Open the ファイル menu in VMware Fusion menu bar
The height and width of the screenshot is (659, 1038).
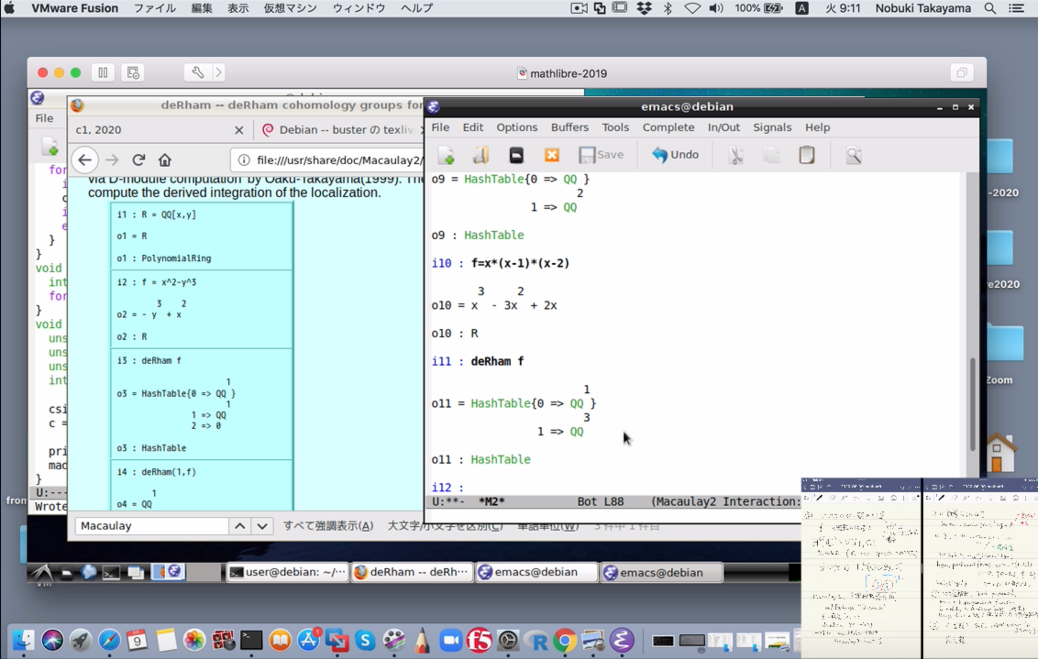tap(155, 8)
